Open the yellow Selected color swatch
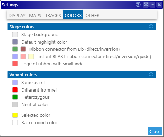The image size is (164, 137). point(15,115)
